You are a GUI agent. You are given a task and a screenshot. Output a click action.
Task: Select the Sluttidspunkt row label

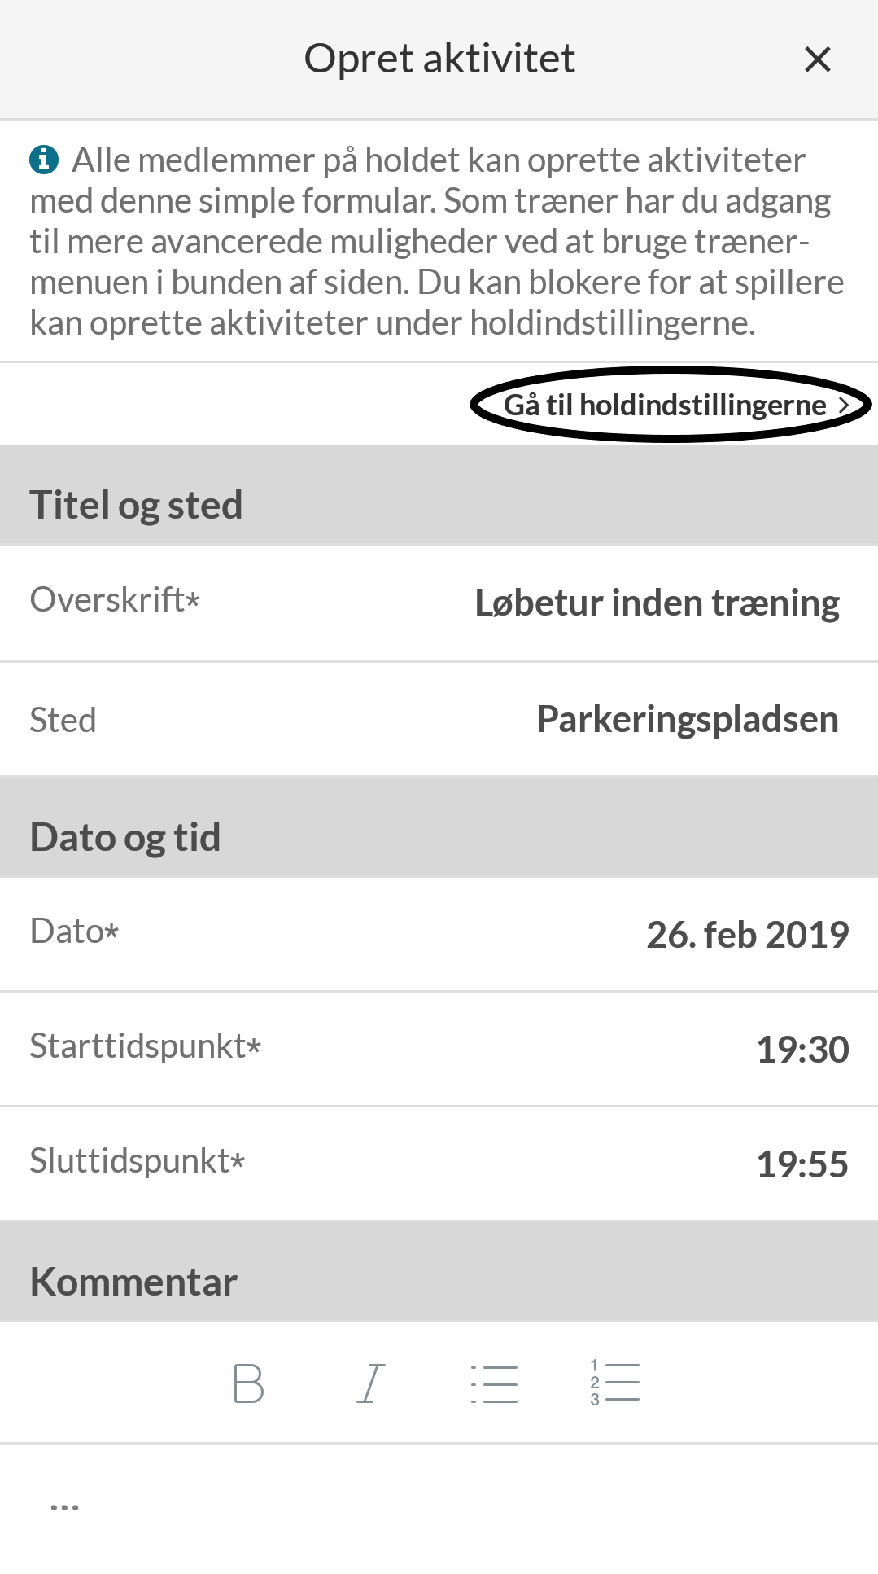point(138,1161)
